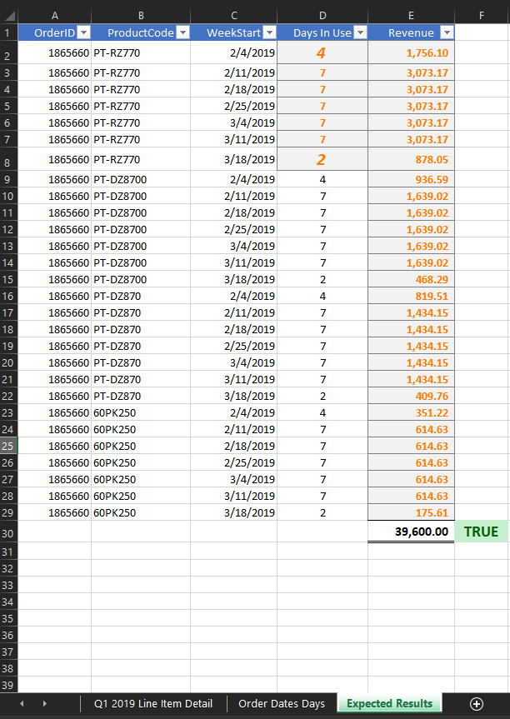
Task: Click the large orange 4 in row 2
Action: coord(322,52)
